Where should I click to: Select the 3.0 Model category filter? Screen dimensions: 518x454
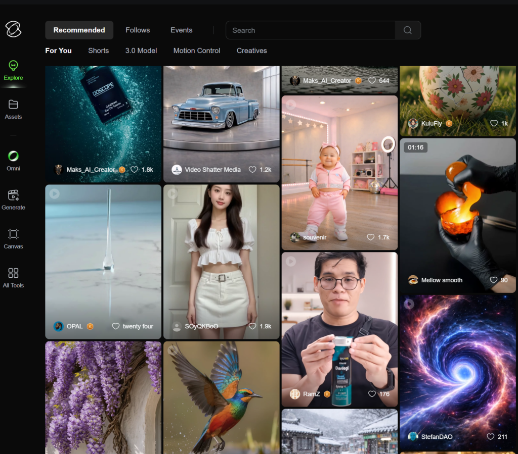141,51
